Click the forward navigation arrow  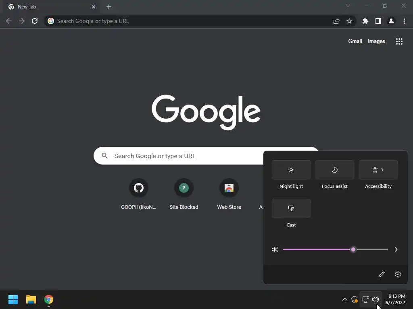(x=22, y=21)
